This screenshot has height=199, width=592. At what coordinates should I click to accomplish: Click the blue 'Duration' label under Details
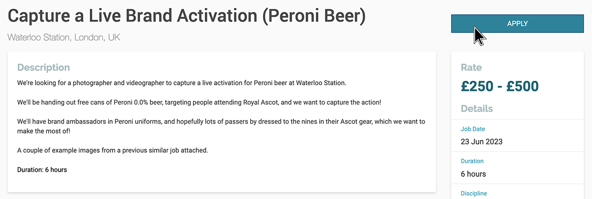click(472, 161)
